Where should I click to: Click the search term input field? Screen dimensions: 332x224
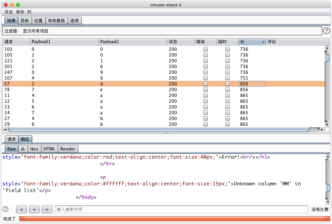click(181, 209)
